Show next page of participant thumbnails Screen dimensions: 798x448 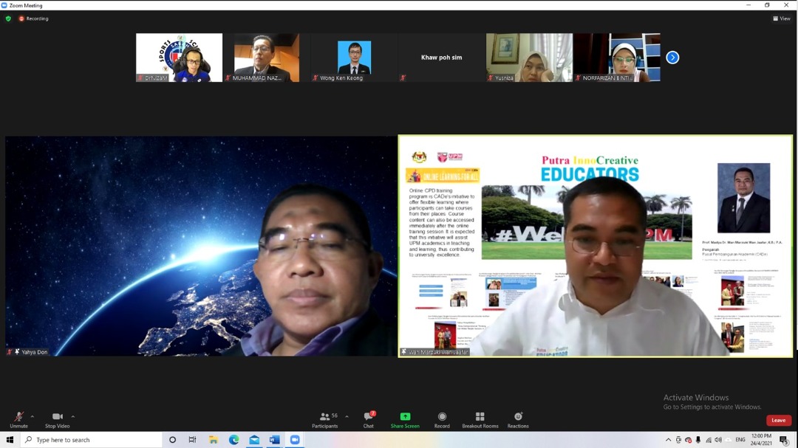click(x=672, y=58)
